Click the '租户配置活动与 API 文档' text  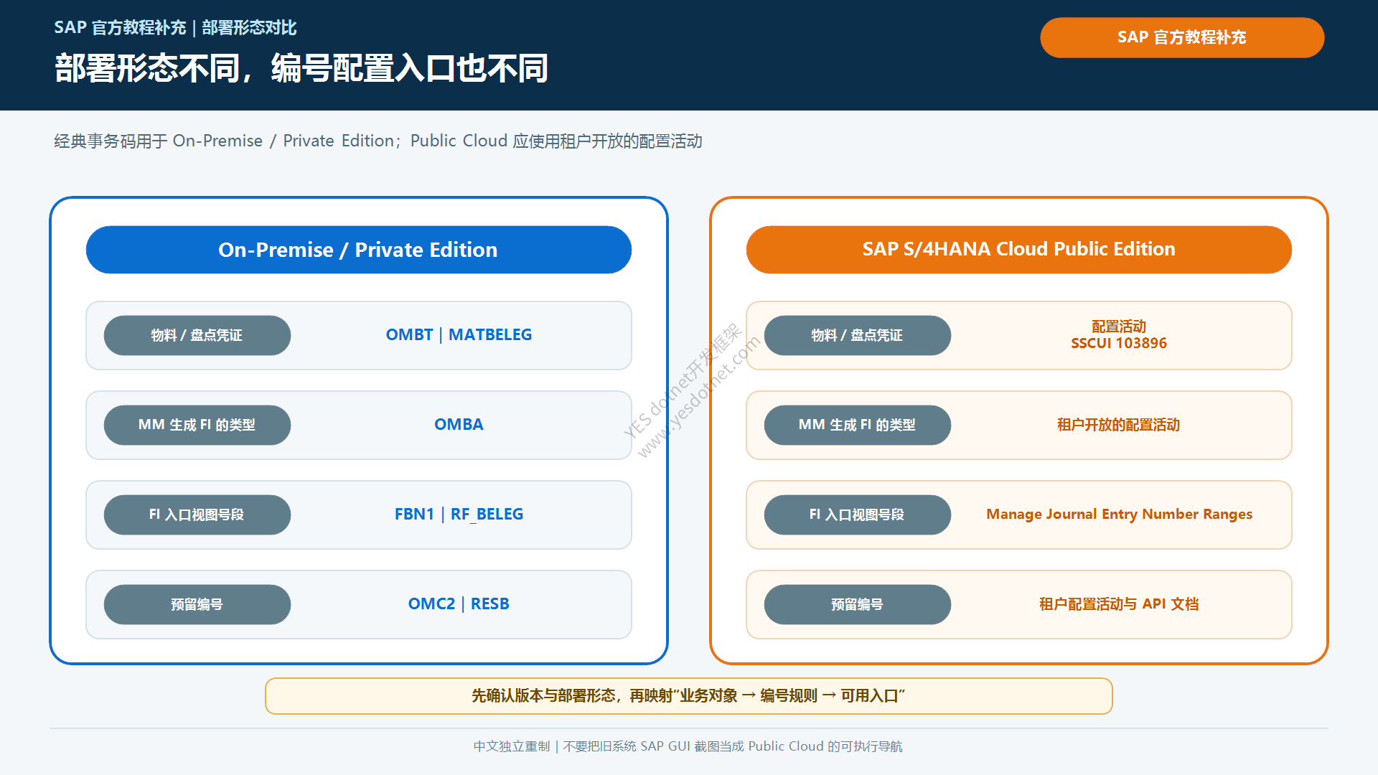(x=1119, y=604)
